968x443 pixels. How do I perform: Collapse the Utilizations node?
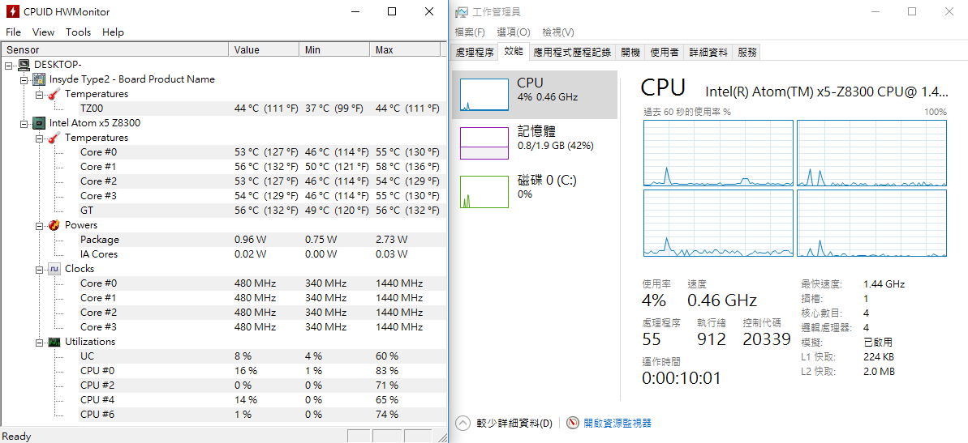tap(40, 342)
